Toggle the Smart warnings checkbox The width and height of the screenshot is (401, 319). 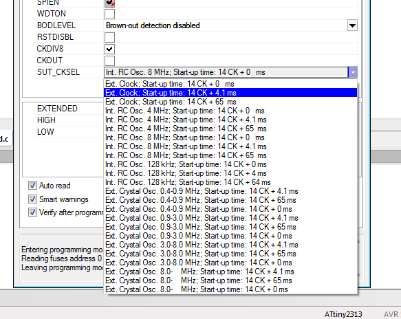tap(32, 199)
